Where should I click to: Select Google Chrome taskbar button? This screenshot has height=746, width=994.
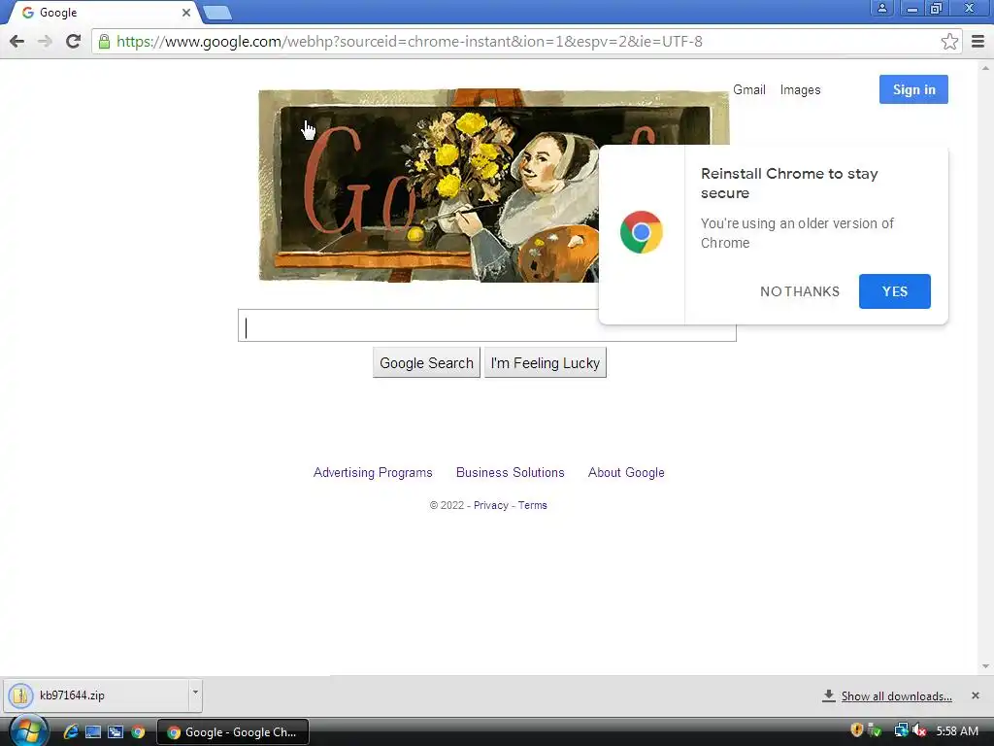pyautogui.click(x=233, y=732)
